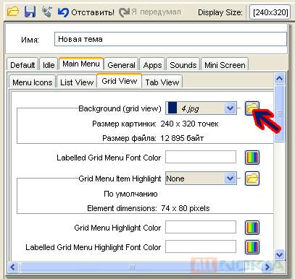The height and width of the screenshot is (279, 295).
Task: Click the vertical scrollbar thumb
Action: tap(280, 113)
